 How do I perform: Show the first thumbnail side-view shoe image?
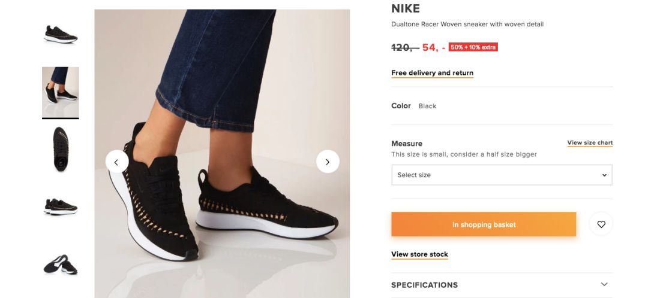61,34
